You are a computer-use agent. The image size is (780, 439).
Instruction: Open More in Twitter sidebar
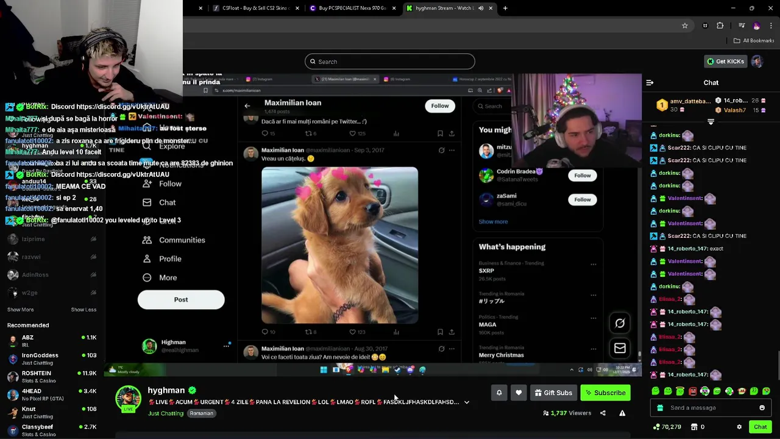click(160, 278)
